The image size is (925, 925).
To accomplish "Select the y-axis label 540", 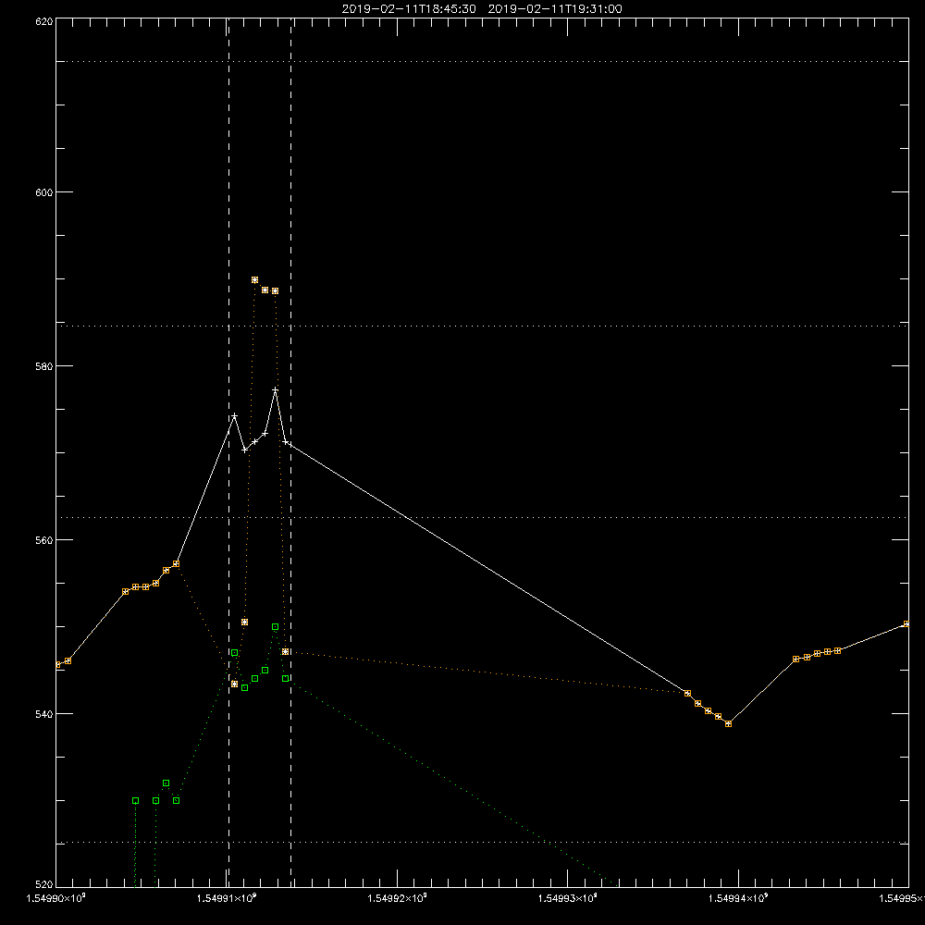I will click(44, 714).
